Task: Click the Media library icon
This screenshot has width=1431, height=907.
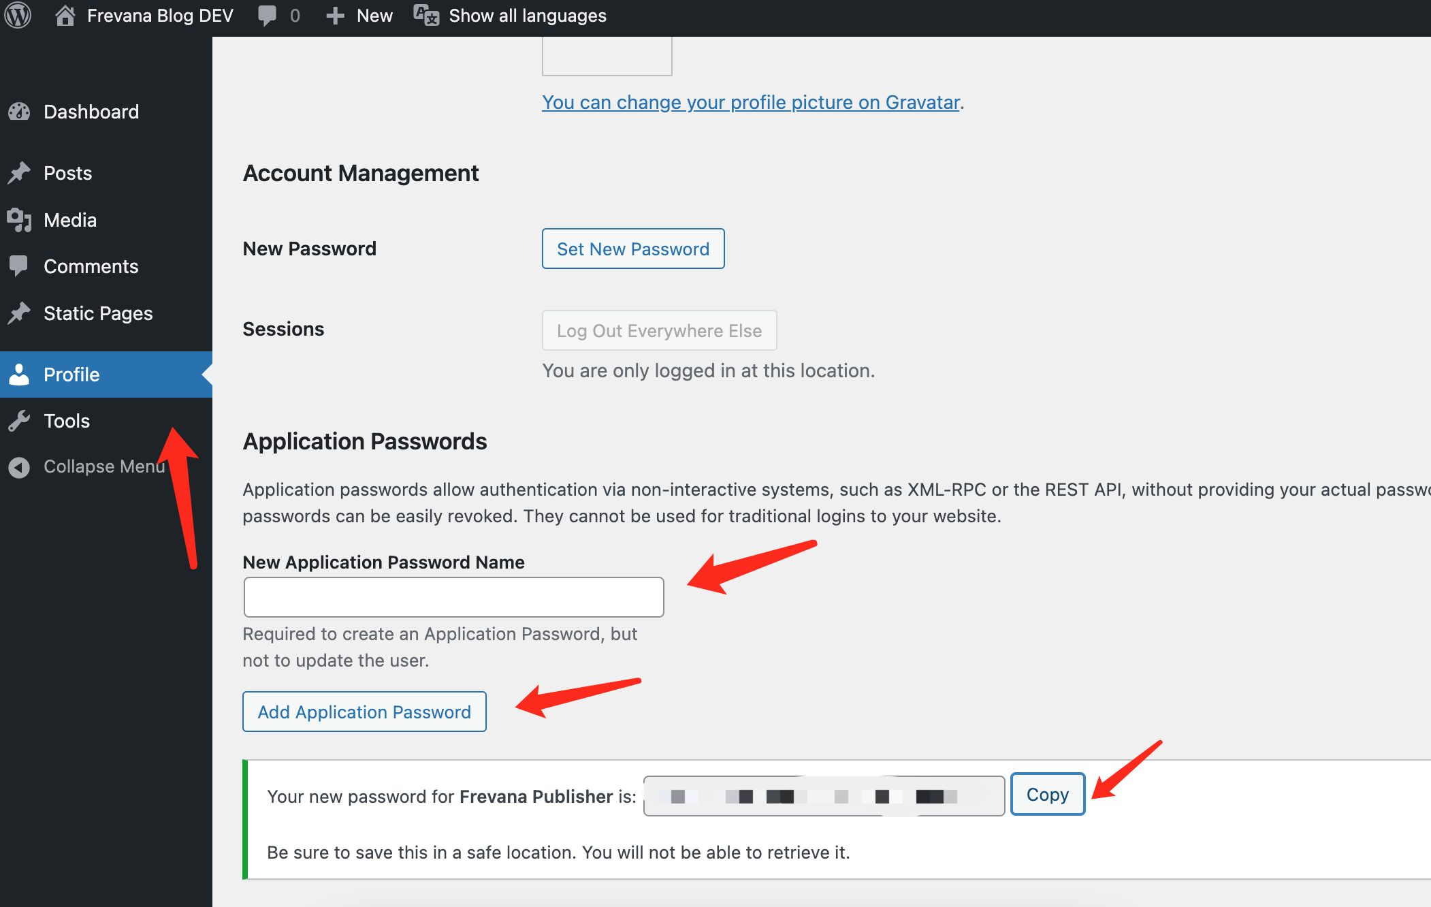Action: click(x=19, y=220)
